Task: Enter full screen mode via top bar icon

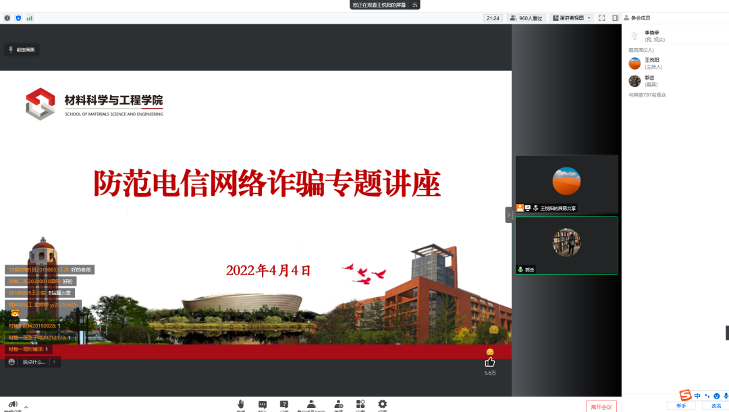Action: point(602,18)
